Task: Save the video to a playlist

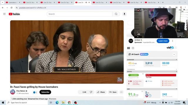Action: [113, 92]
